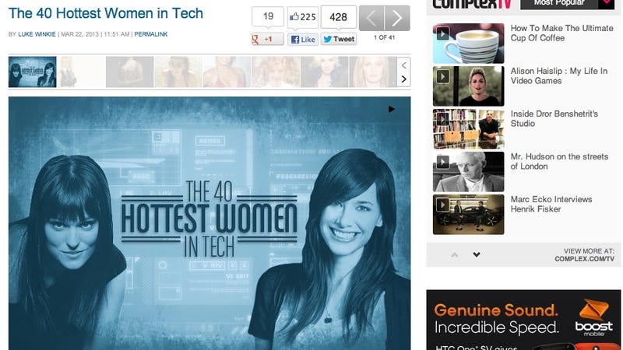Open Marc Ecko Interviews Henrik Fisker thumbnail
Viewport: 623px width, 350px height.
coord(469,215)
